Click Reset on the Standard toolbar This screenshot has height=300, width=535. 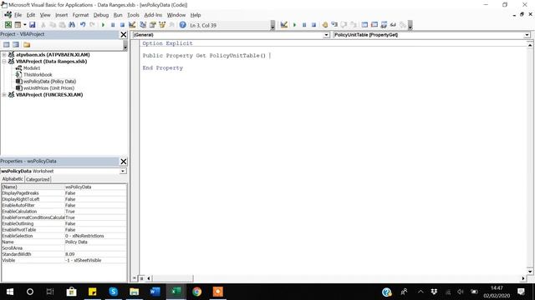tap(122, 25)
